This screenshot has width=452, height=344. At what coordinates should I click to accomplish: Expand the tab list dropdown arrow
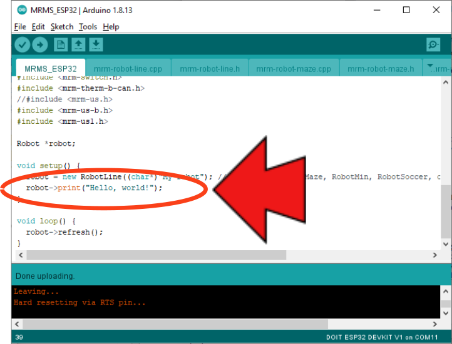(x=429, y=66)
